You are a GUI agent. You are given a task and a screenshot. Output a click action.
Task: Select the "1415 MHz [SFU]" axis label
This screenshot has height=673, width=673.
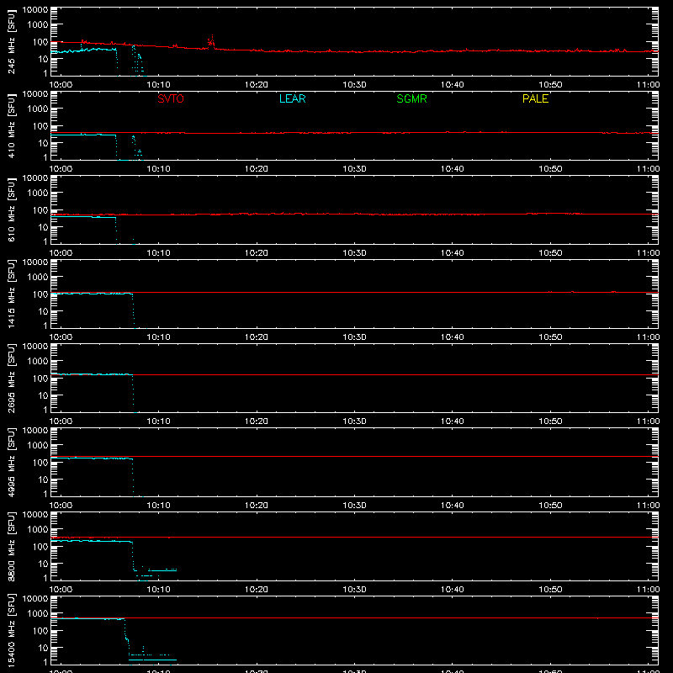coord(11,294)
